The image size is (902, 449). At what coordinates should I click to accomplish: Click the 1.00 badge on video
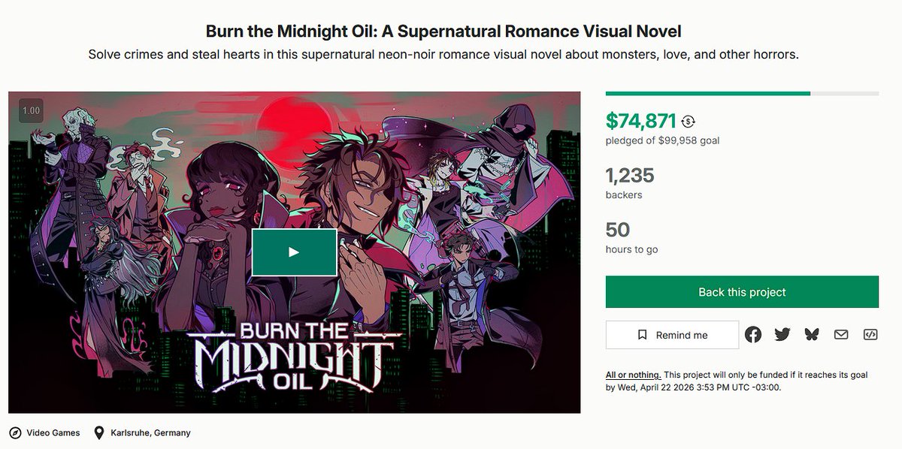[32, 111]
